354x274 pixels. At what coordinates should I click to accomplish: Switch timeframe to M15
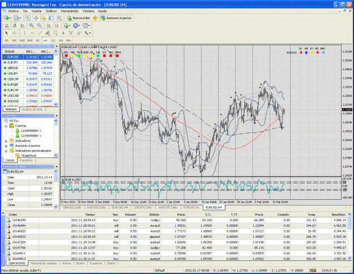coord(22,40)
